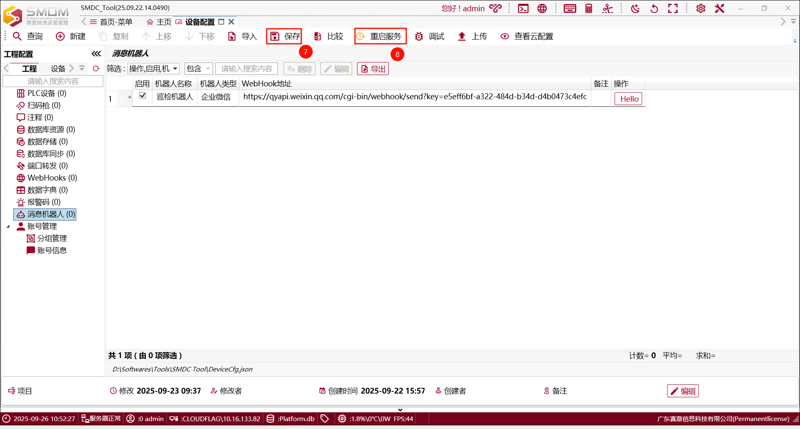The width and height of the screenshot is (800, 429).
Task: Click in the sidebar search field
Action: (53, 81)
